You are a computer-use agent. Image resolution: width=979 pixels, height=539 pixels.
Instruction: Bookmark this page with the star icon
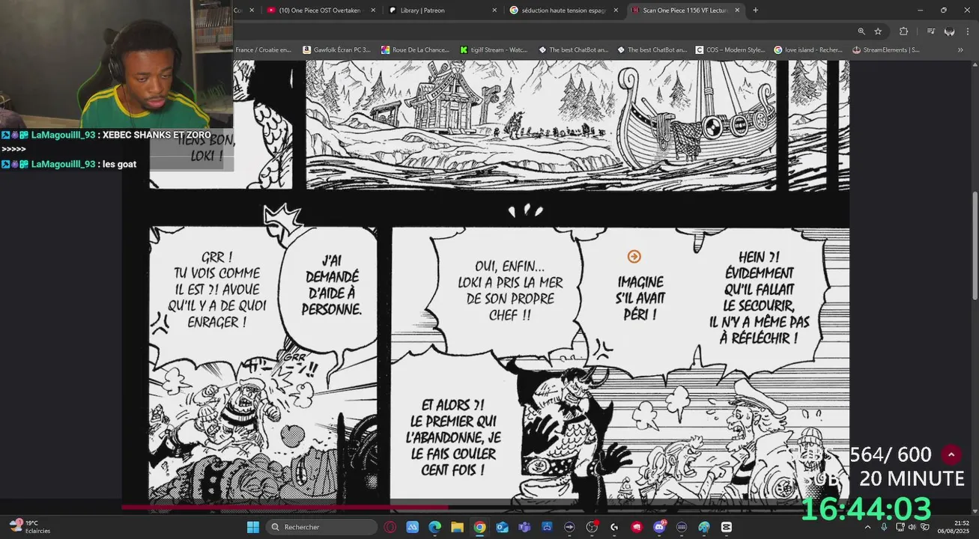click(x=878, y=31)
